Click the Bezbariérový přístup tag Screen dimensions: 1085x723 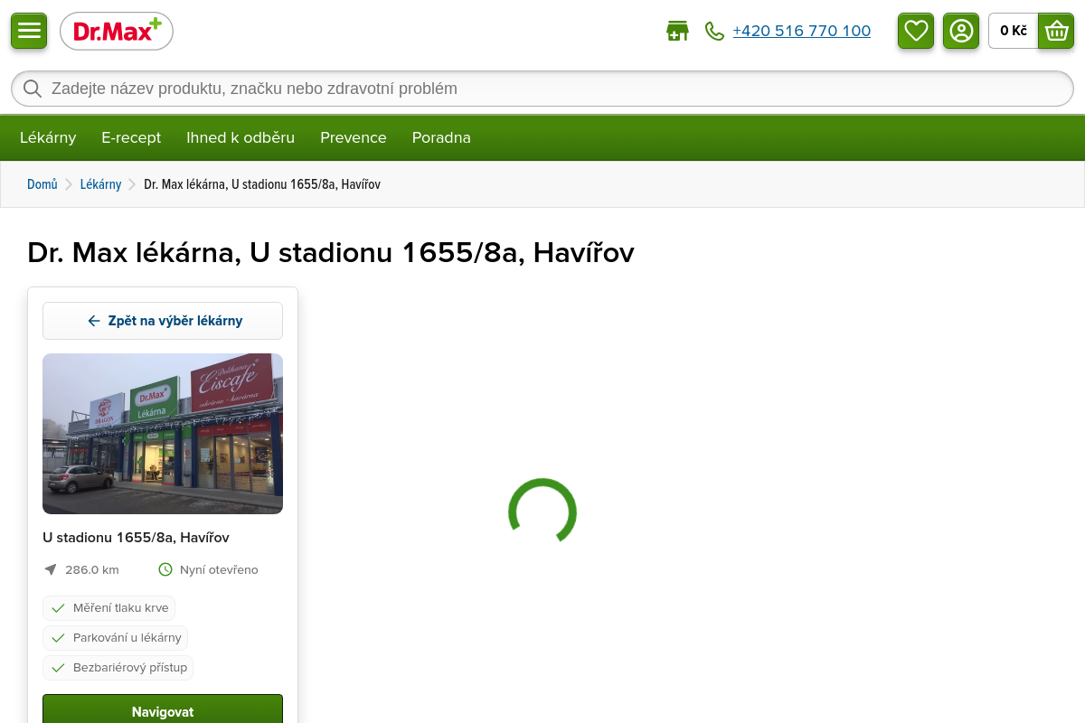(x=118, y=668)
